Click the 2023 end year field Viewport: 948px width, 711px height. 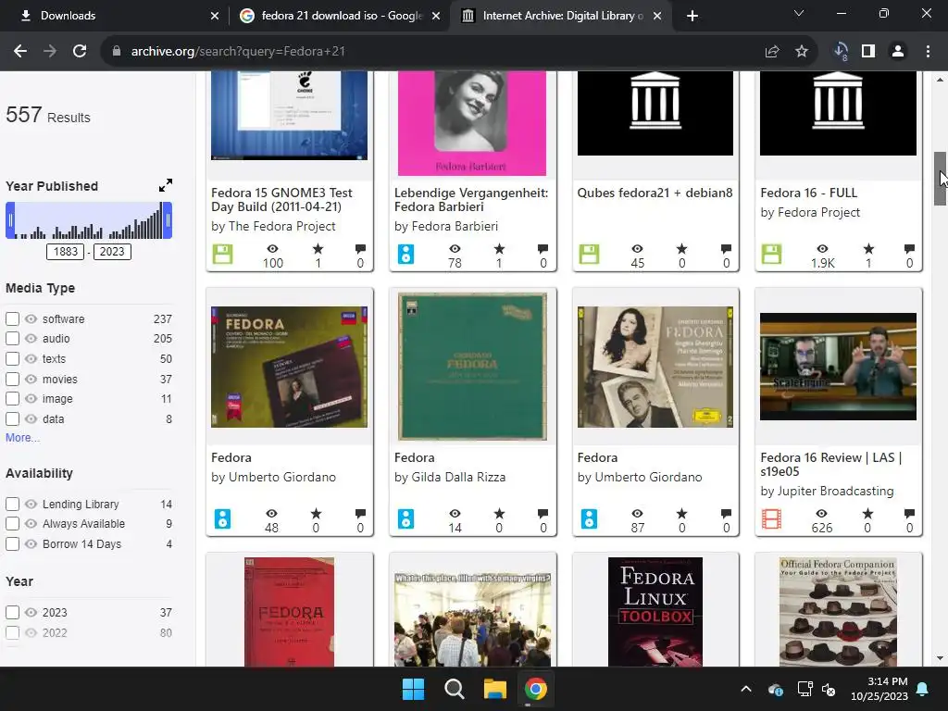[x=112, y=252]
